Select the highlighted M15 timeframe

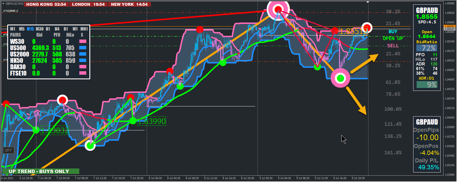(30, 29)
